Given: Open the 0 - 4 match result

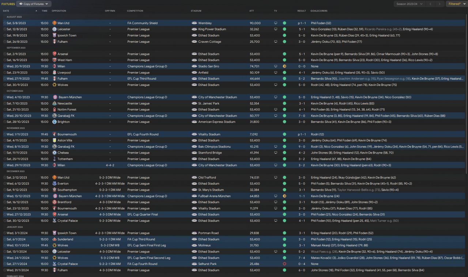Looking at the screenshot, I should (x=302, y=264).
